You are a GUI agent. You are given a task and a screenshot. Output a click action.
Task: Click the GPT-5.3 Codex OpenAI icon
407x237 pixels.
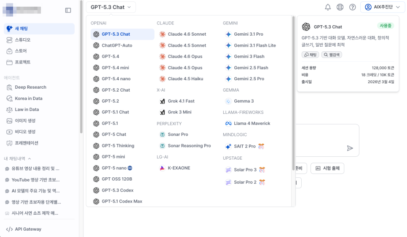(x=96, y=190)
